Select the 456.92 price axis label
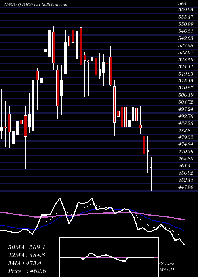Screen dimensions: 198x277 (186, 173)
